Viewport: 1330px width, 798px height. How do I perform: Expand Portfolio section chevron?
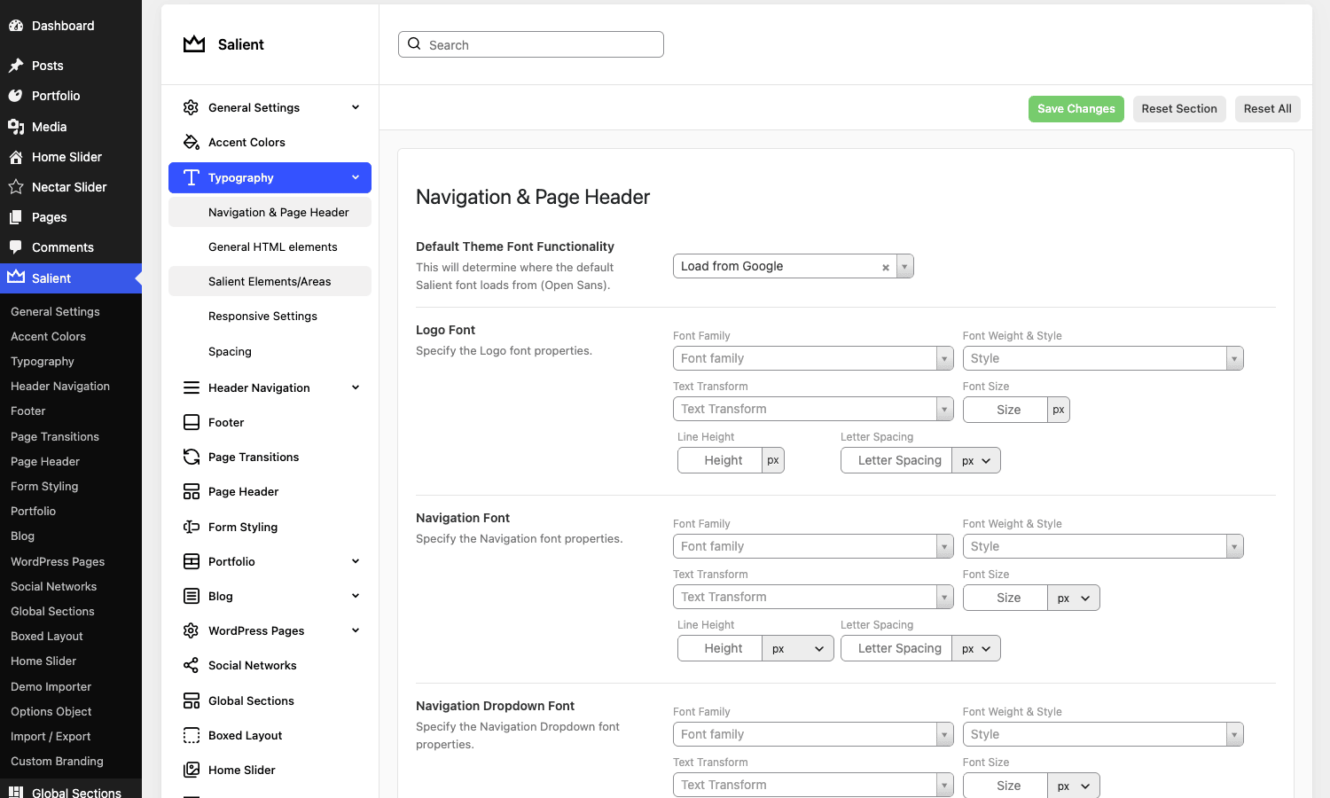(356, 561)
